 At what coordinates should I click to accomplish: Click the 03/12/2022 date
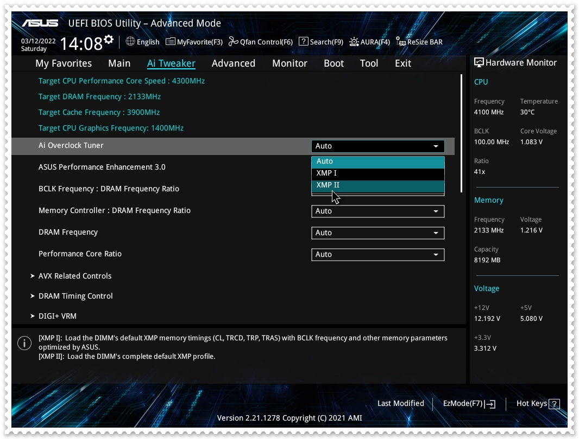tap(39, 41)
